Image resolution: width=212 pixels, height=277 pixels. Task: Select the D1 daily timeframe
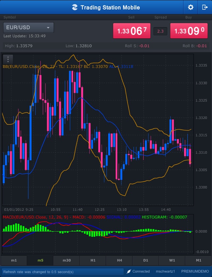pyautogui.click(x=146, y=260)
